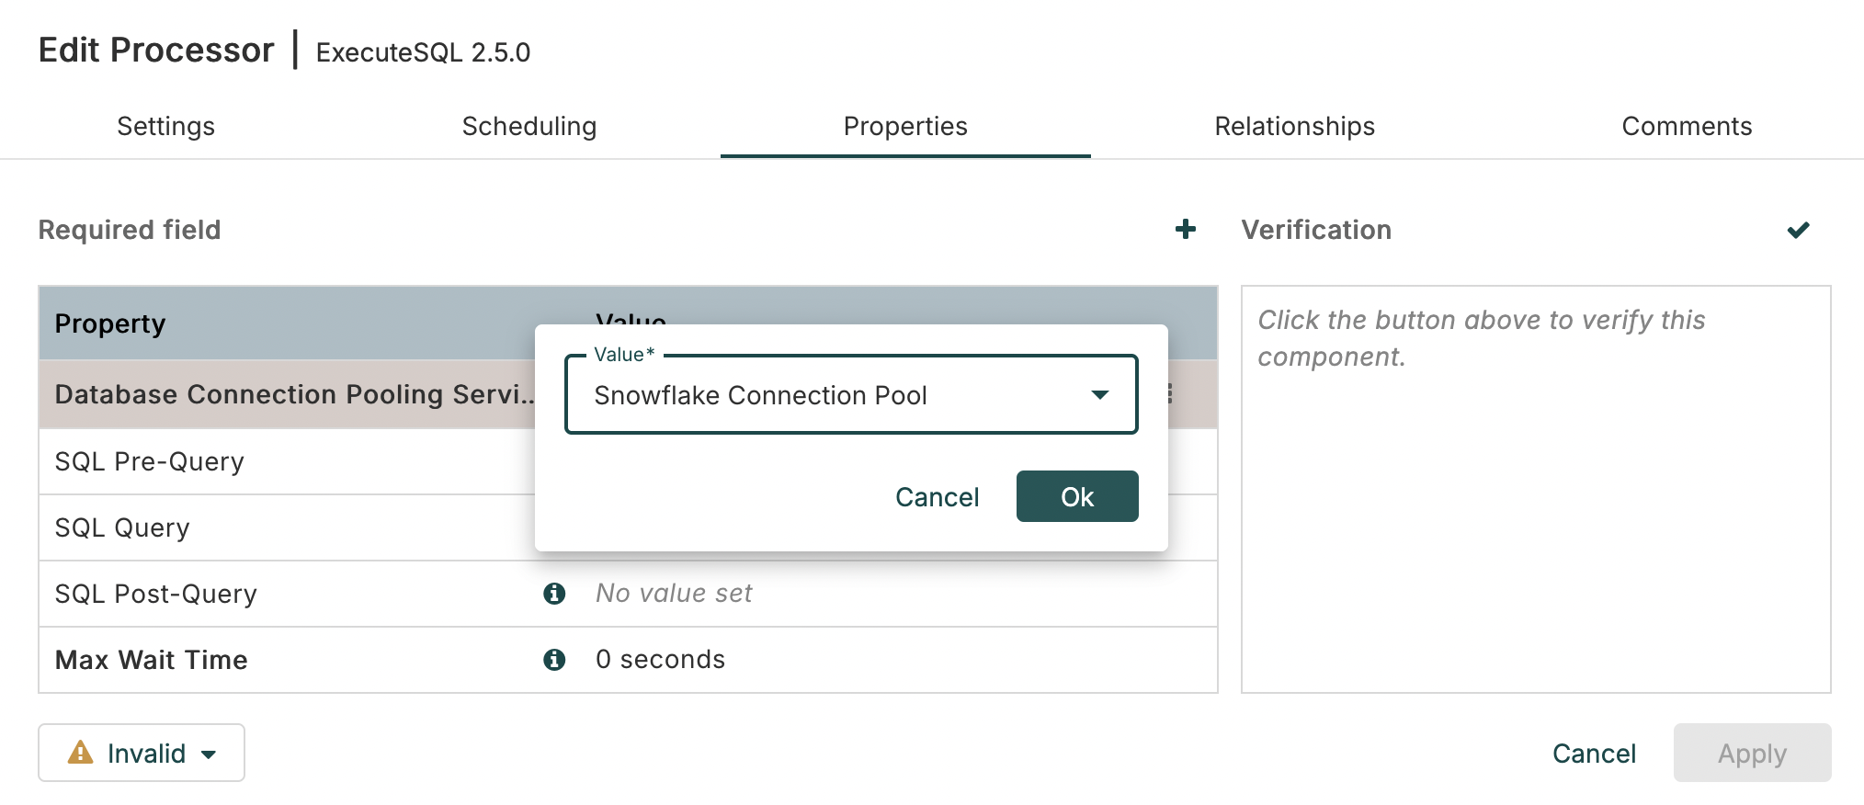The height and width of the screenshot is (805, 1864).
Task: Select the Properties tab
Action: (904, 126)
